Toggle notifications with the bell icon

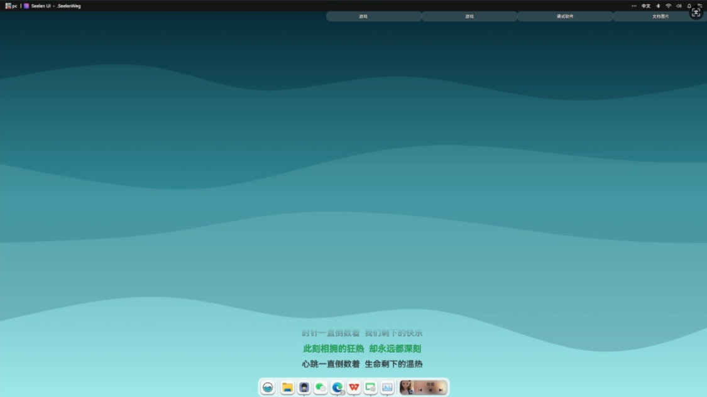coord(689,6)
